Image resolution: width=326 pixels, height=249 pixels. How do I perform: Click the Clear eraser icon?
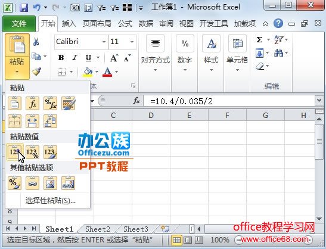pos(260,67)
